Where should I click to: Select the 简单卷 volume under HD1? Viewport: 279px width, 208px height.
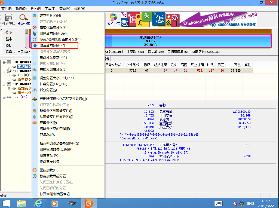click(24, 79)
